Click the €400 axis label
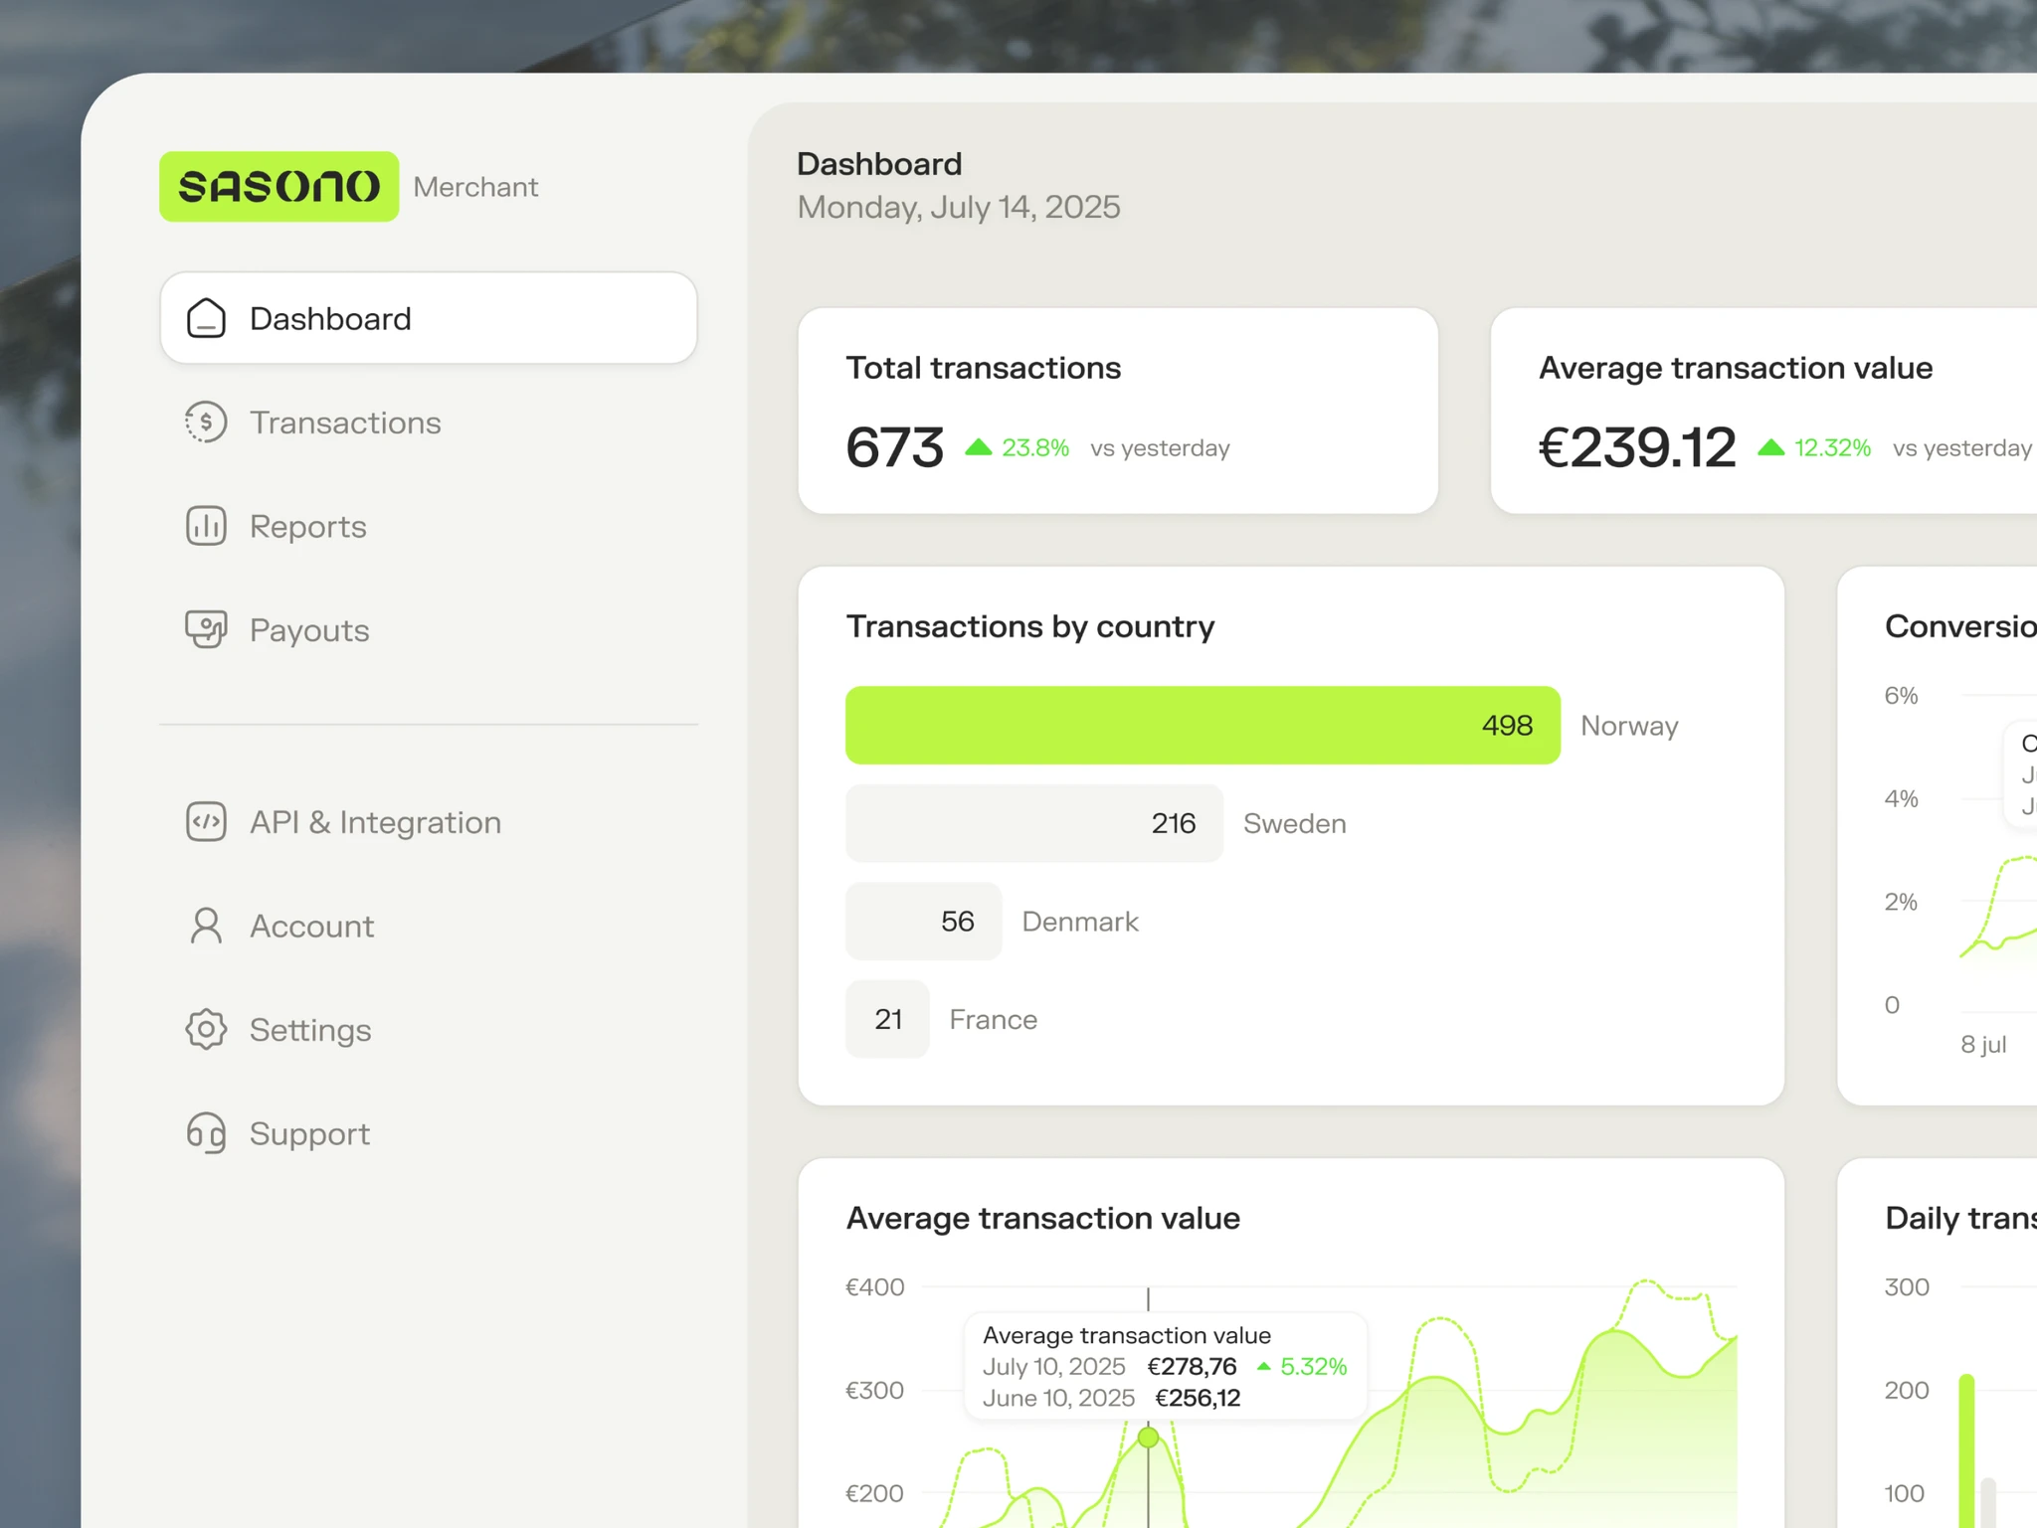The width and height of the screenshot is (2037, 1528). [874, 1286]
